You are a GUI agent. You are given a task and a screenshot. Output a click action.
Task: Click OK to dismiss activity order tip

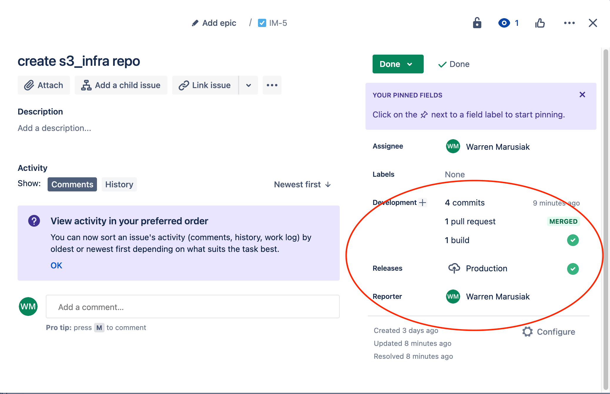coord(56,266)
